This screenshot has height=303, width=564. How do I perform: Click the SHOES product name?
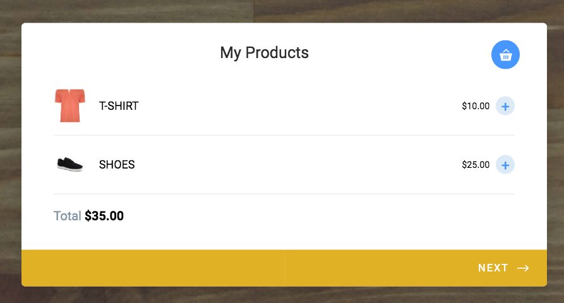point(117,165)
